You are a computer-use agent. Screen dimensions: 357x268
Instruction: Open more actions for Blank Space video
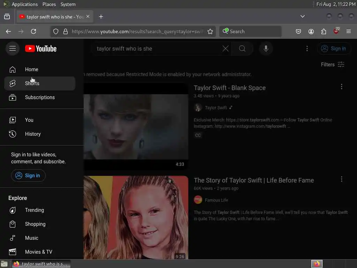point(342,87)
